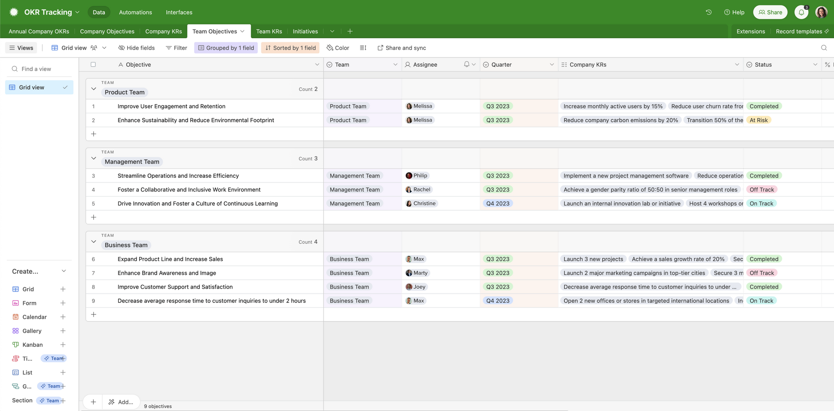Click the search magnifier icon in toolbar

pyautogui.click(x=824, y=48)
